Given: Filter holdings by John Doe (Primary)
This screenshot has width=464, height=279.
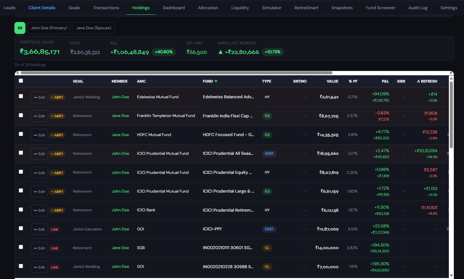Looking at the screenshot, I should pos(49,28).
